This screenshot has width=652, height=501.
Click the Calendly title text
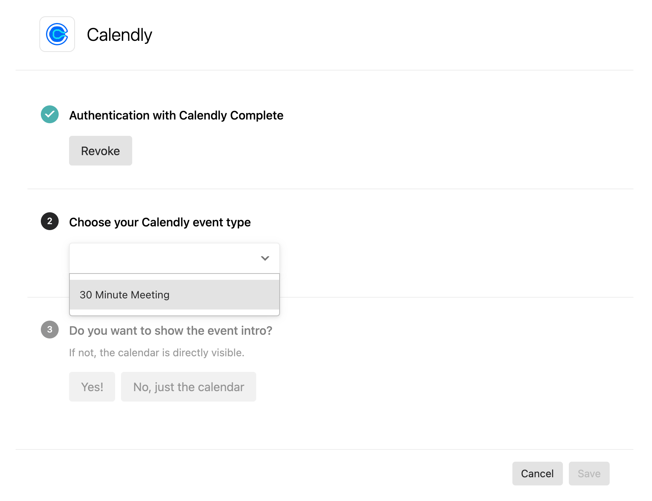pyautogui.click(x=119, y=35)
